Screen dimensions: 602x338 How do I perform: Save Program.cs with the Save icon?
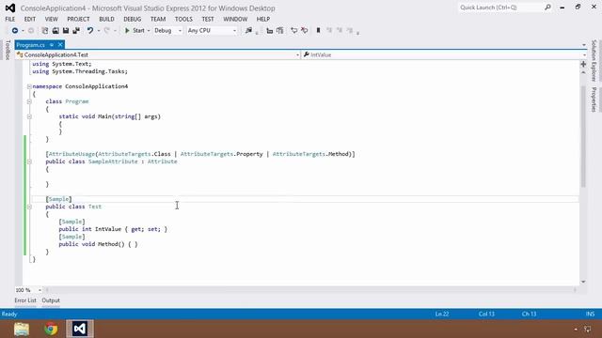(x=66, y=30)
